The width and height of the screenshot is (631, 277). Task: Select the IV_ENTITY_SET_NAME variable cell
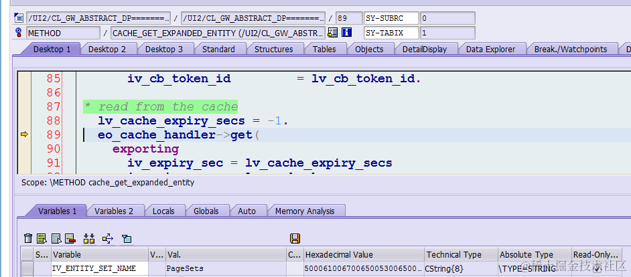(100, 268)
